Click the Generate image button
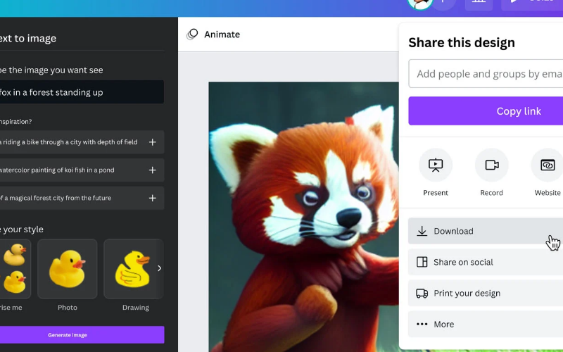This screenshot has height=352, width=563. coord(82,335)
